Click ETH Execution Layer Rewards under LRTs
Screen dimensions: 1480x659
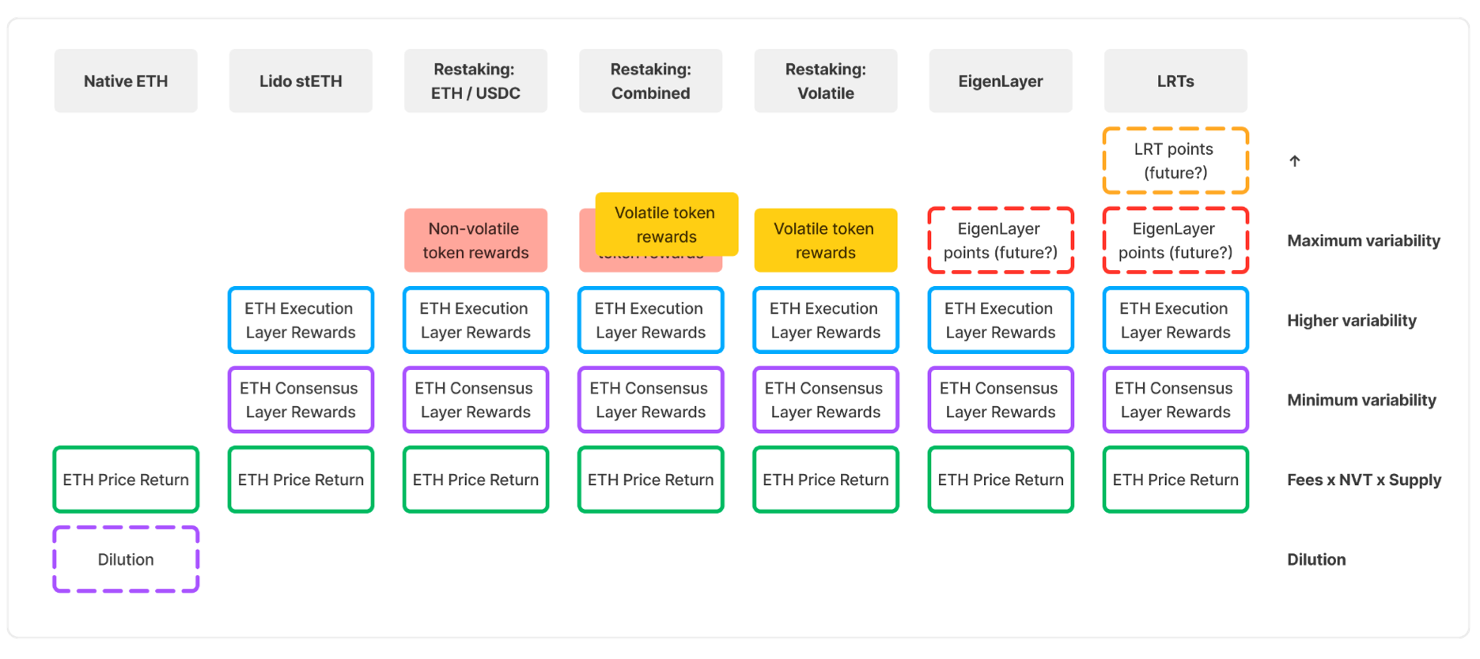point(1175,320)
